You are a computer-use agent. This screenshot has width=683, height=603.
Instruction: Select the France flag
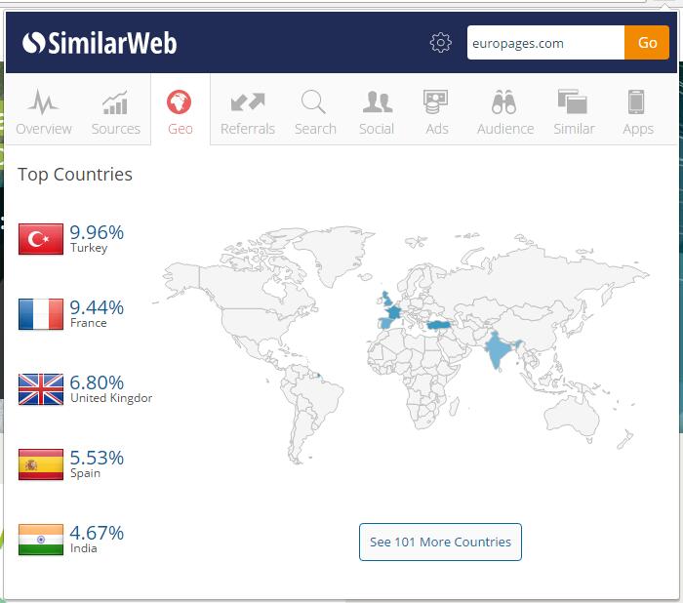[x=41, y=314]
